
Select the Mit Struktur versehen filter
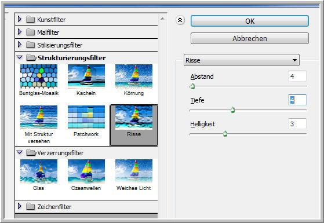point(39,117)
